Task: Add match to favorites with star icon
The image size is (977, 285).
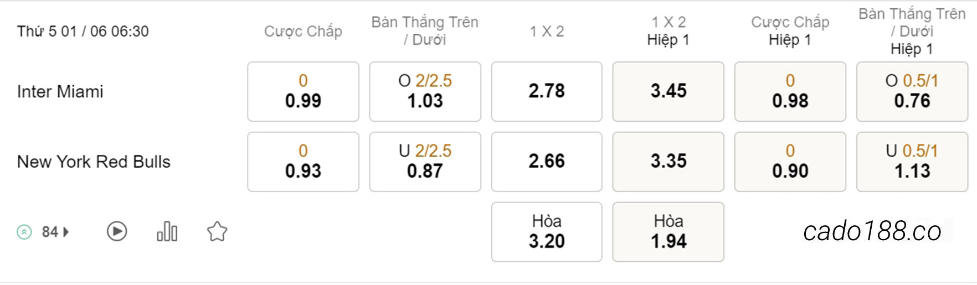Action: 217,231
